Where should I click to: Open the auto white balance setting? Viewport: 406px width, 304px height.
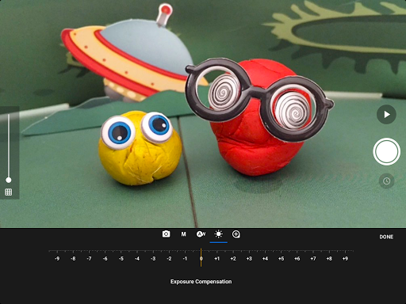tap(201, 234)
